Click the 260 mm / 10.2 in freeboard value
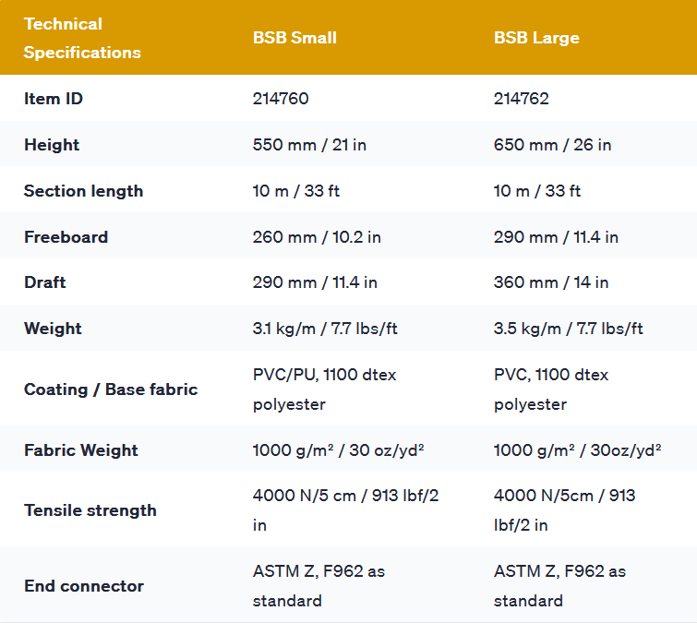697x623 pixels. click(317, 237)
